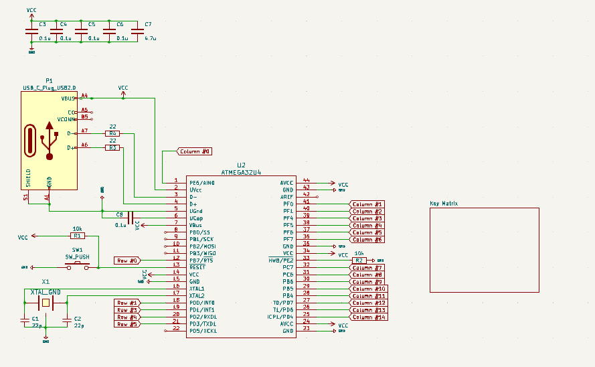This screenshot has height=367, width=595.
Task: Click the Column #11 label
Action: pos(369,295)
